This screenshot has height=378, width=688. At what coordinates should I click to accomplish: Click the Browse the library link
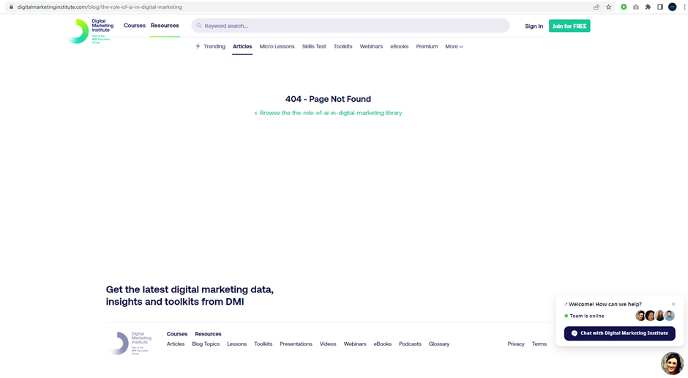coord(328,113)
